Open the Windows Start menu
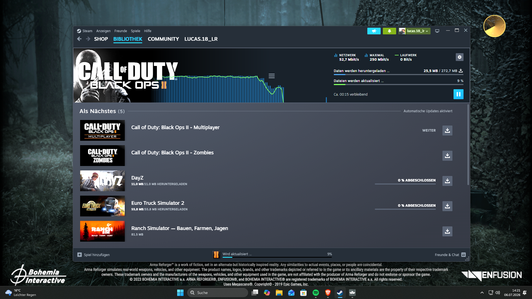 [180, 293]
